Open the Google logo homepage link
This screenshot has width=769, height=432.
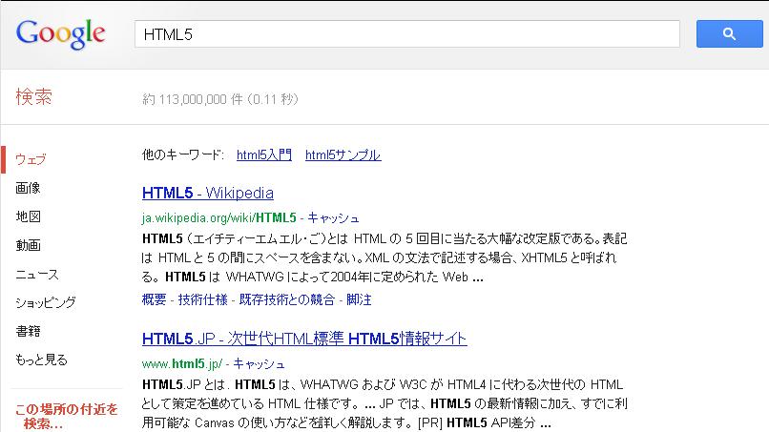click(x=60, y=34)
